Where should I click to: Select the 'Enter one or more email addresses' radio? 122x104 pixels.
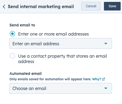point(12,34)
